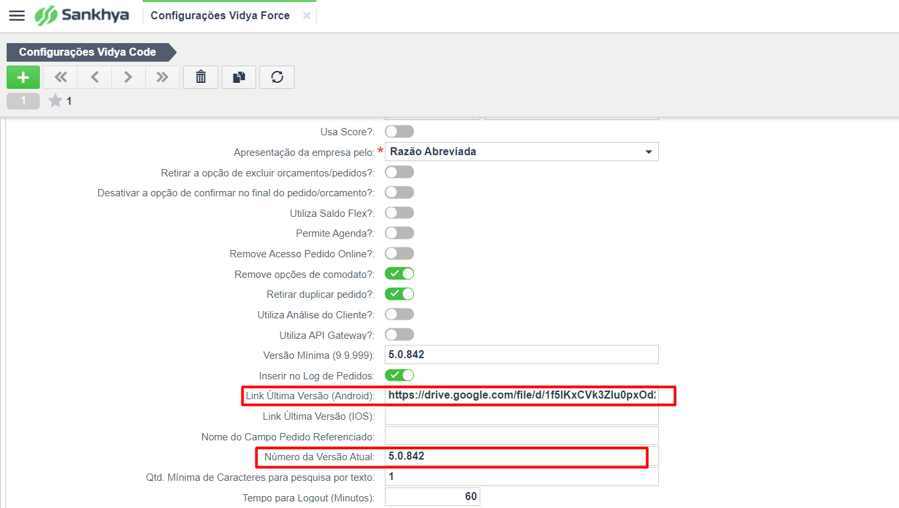
Task: Duplicate the record with copy icon
Action: [x=239, y=77]
